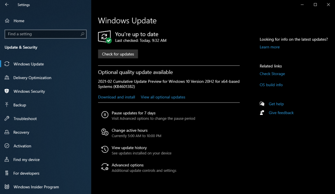
Task: Select Windows Insider Program
Action: (x=36, y=187)
